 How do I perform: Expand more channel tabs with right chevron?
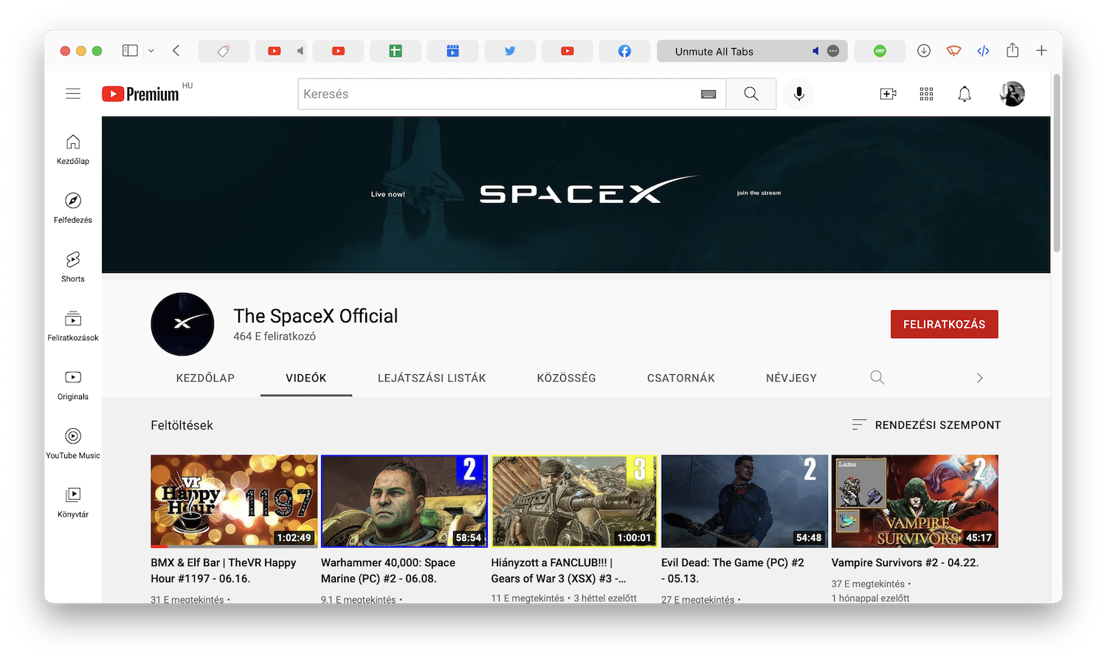(979, 378)
